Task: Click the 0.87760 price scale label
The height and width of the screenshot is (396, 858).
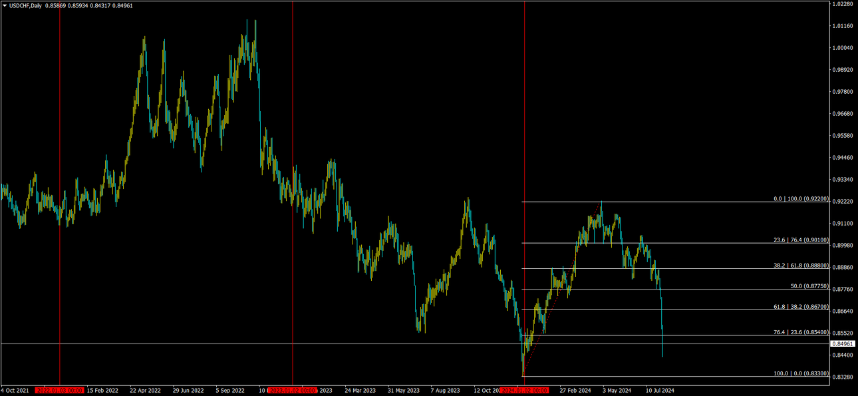Action: pyautogui.click(x=843, y=290)
